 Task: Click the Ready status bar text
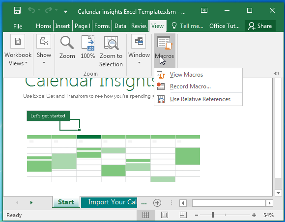click(x=14, y=215)
